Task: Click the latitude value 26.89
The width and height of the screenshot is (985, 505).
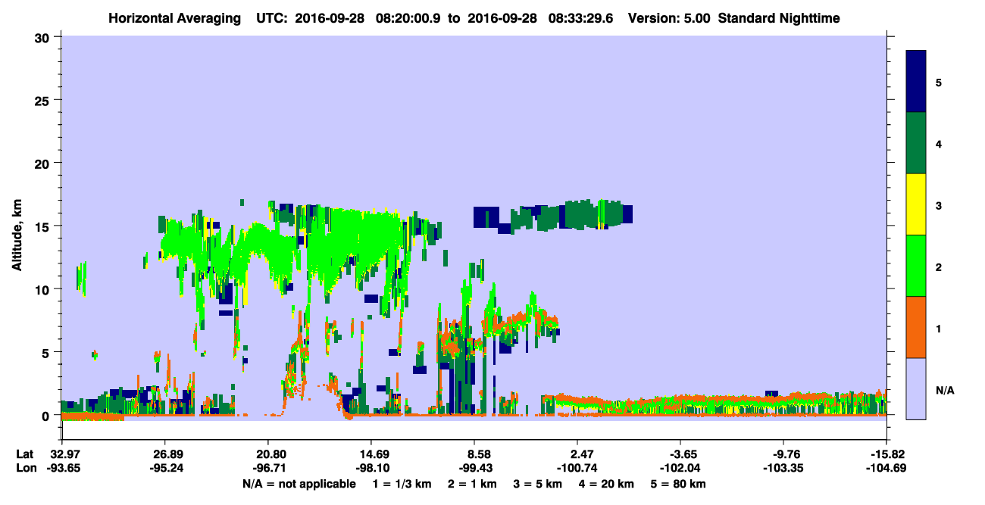Action: [165, 454]
